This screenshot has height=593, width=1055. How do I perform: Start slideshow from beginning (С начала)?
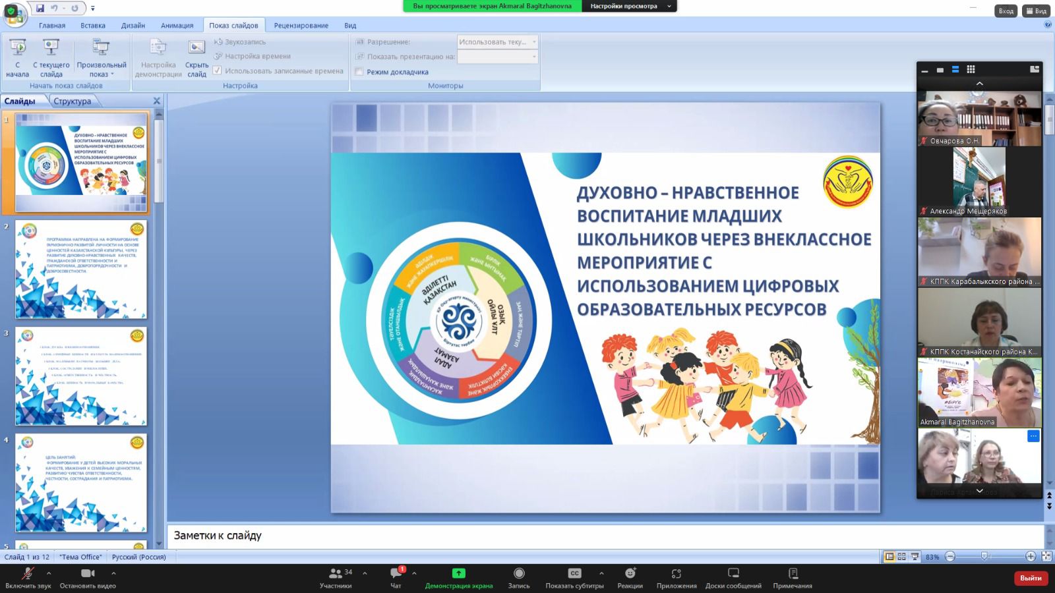(x=17, y=58)
